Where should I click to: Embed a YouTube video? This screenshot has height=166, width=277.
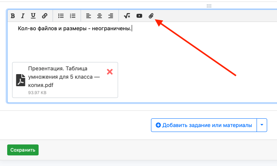point(139,16)
